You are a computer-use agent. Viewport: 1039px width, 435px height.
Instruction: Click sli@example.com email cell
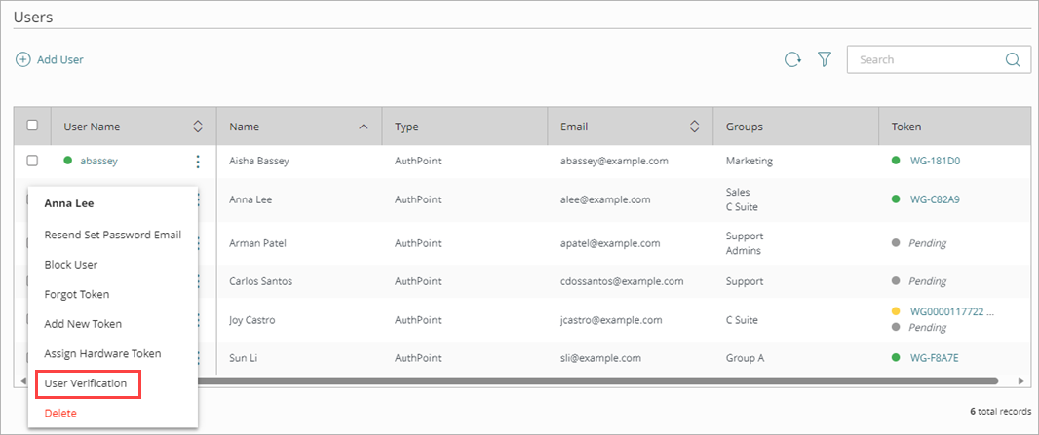[601, 358]
